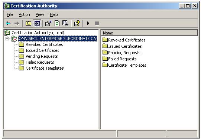The width and height of the screenshot is (201, 140).
Task: Click the Forward arrow toolbar button
Action: pyautogui.click(x=17, y=23)
